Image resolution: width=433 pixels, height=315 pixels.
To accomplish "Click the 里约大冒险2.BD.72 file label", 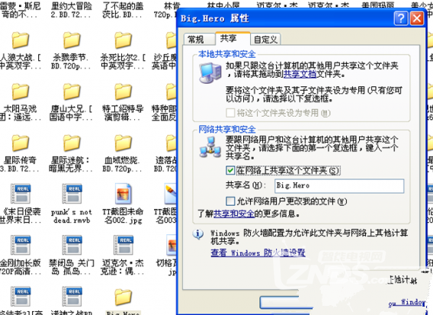I will tap(72, 11).
